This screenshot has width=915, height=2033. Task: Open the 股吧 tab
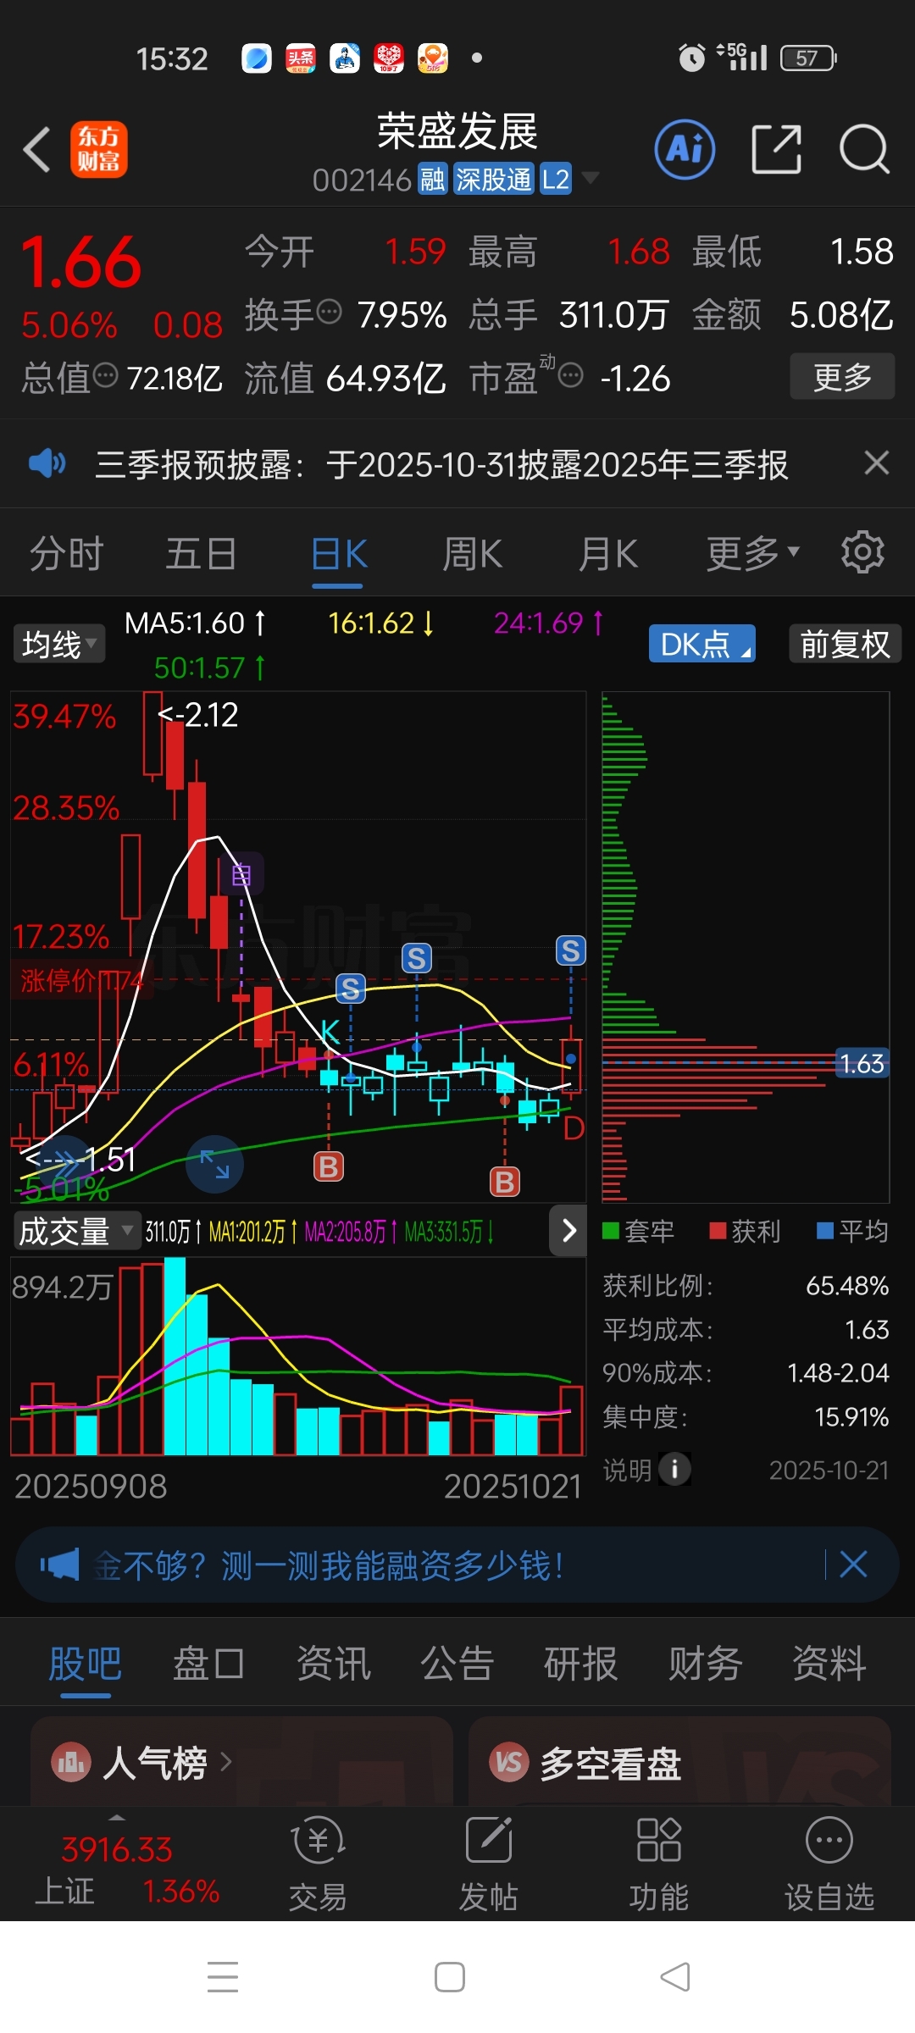point(85,1663)
